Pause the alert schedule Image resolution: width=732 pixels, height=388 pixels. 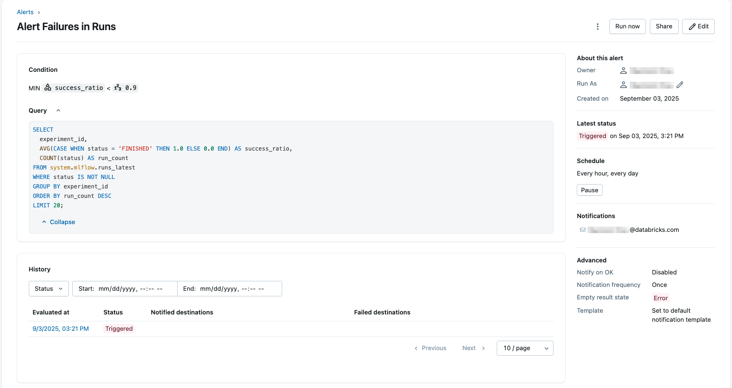(x=589, y=190)
